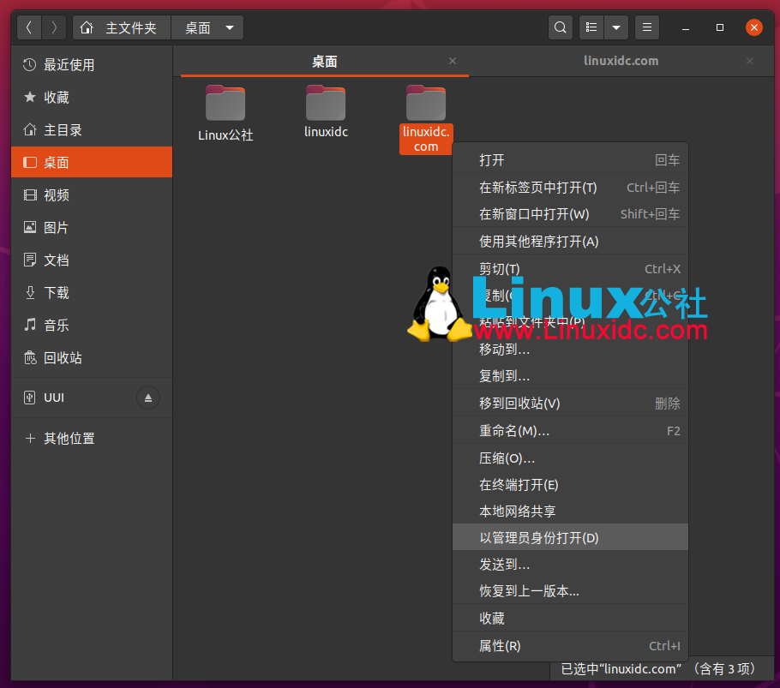Click the forward navigation arrow
This screenshot has width=780, height=688.
(x=53, y=27)
